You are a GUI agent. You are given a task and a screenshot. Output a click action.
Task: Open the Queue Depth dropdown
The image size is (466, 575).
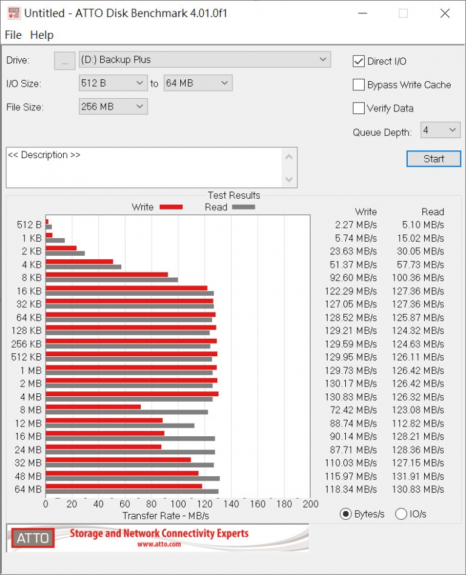tap(441, 130)
